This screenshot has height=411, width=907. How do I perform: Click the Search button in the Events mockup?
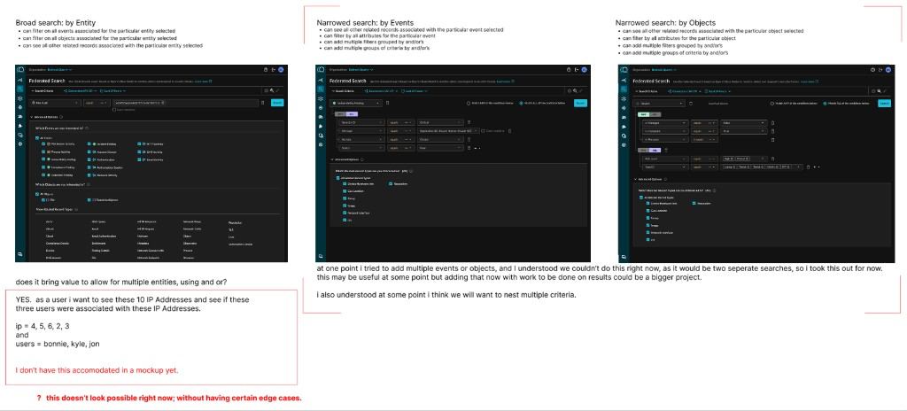pyautogui.click(x=580, y=103)
